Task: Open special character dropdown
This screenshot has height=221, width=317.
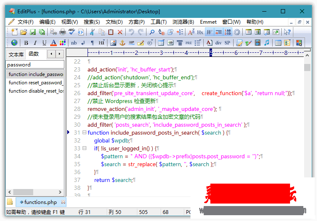Action: [x=150, y=43]
